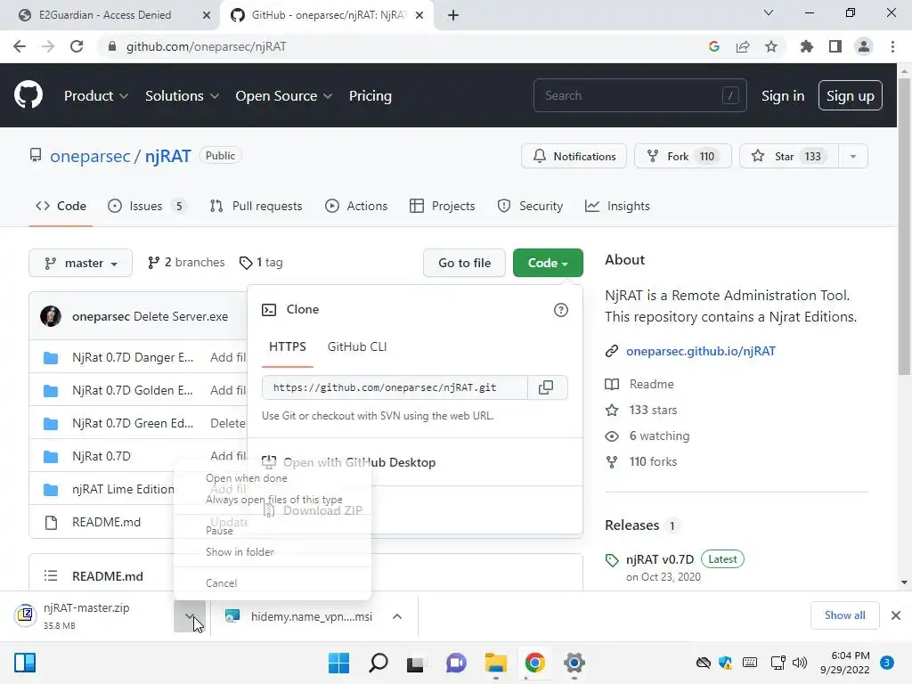Click Show all downloads button
The height and width of the screenshot is (684, 912).
[x=844, y=615]
